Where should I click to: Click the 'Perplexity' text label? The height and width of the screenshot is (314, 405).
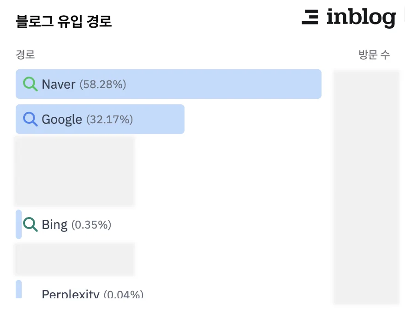pyautogui.click(x=70, y=294)
